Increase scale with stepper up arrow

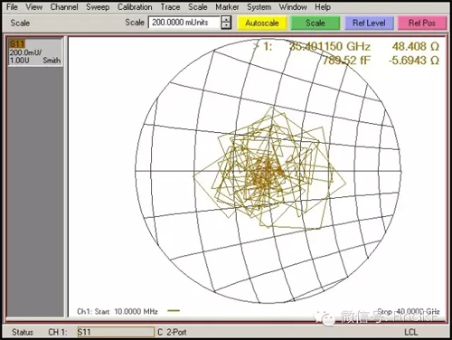pos(226,20)
